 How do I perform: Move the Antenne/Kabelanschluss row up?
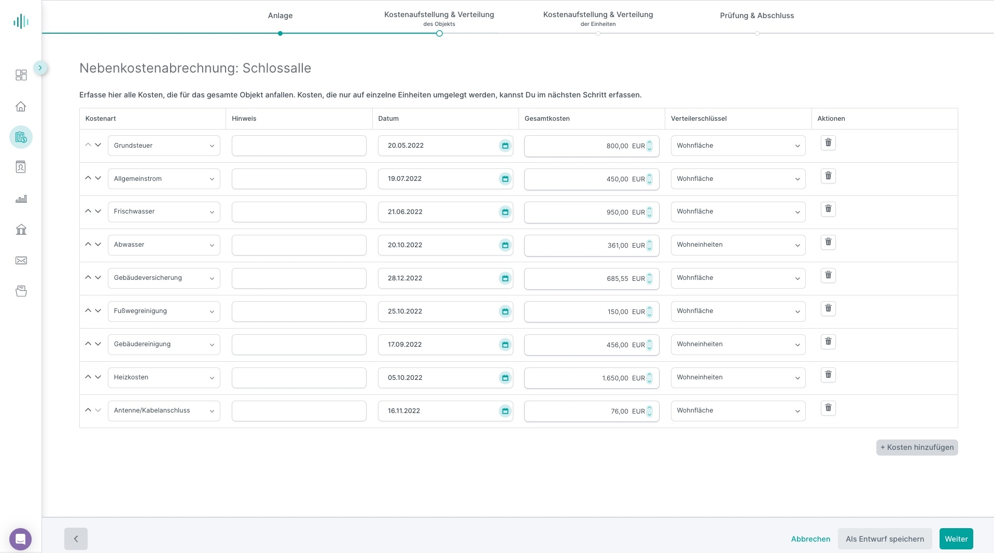coord(88,410)
